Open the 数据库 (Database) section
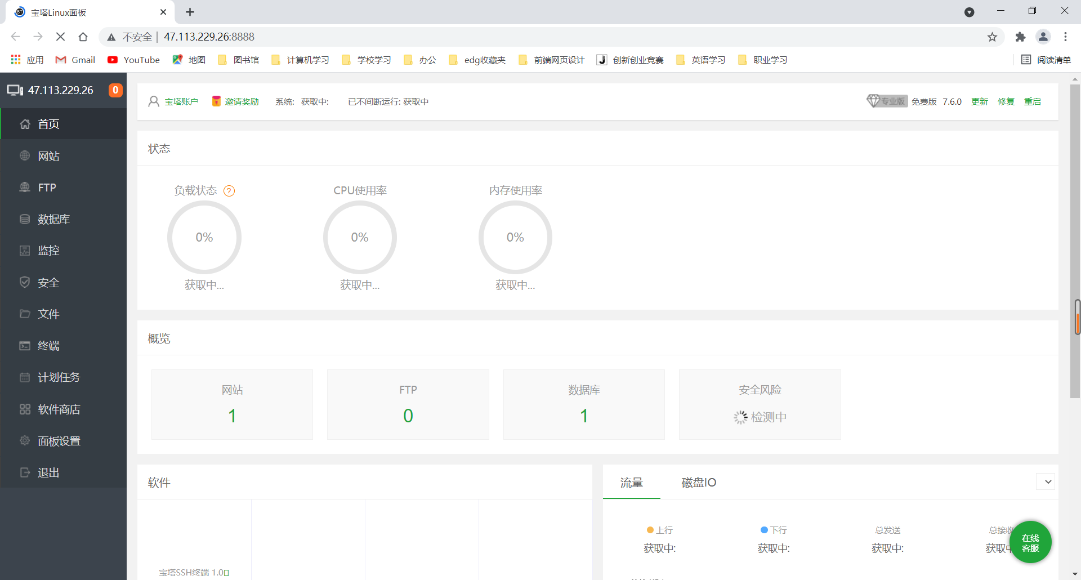The width and height of the screenshot is (1081, 580). pyautogui.click(x=53, y=219)
